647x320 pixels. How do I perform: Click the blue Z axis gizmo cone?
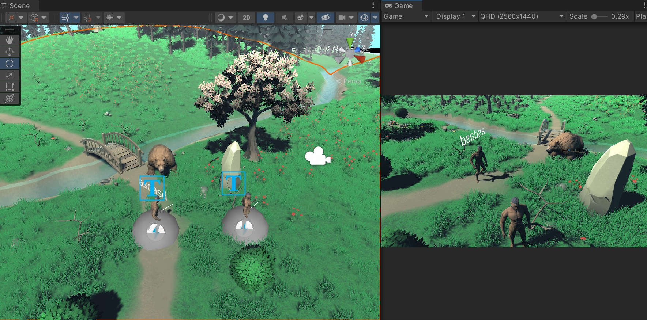tap(358, 49)
